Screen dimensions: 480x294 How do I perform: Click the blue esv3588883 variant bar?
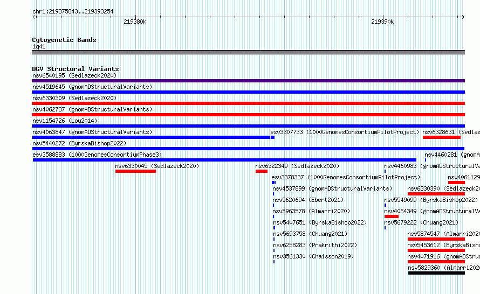[x=224, y=160]
